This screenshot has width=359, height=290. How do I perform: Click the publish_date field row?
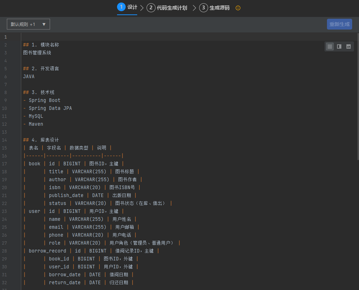tap(66, 195)
